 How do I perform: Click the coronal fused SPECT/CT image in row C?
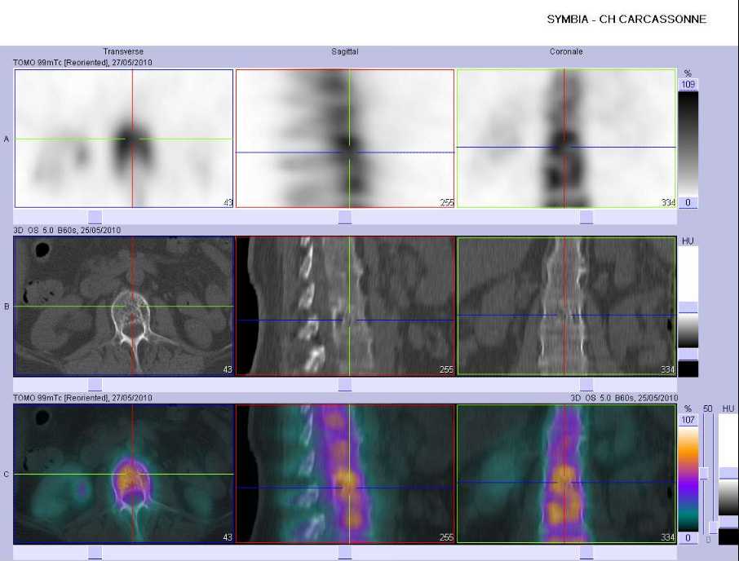pyautogui.click(x=567, y=474)
